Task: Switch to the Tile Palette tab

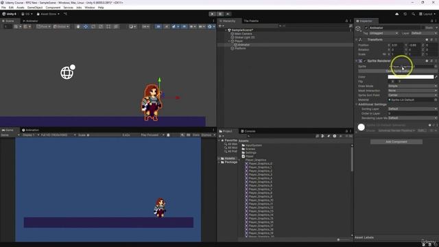Action: coord(251,21)
